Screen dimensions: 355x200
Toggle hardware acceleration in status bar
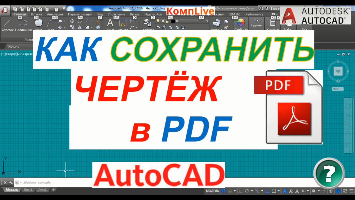click(338, 191)
